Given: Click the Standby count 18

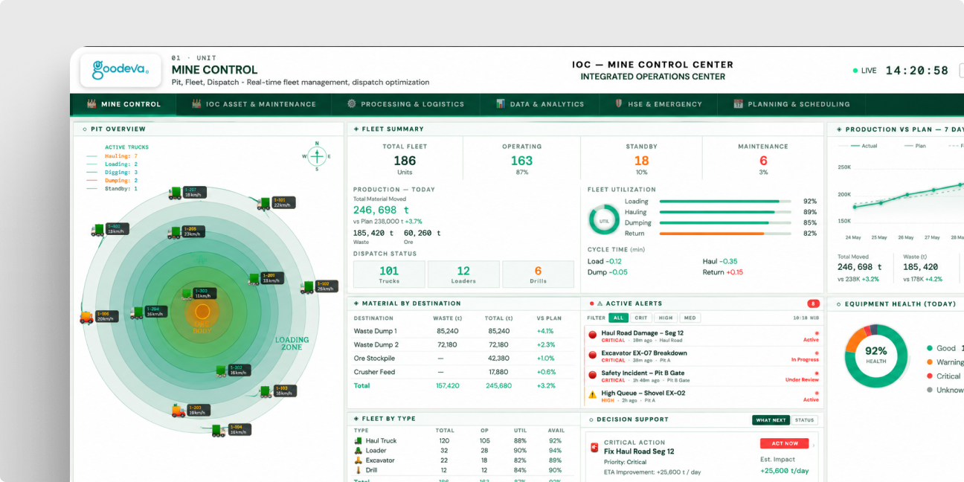Looking at the screenshot, I should [x=642, y=161].
